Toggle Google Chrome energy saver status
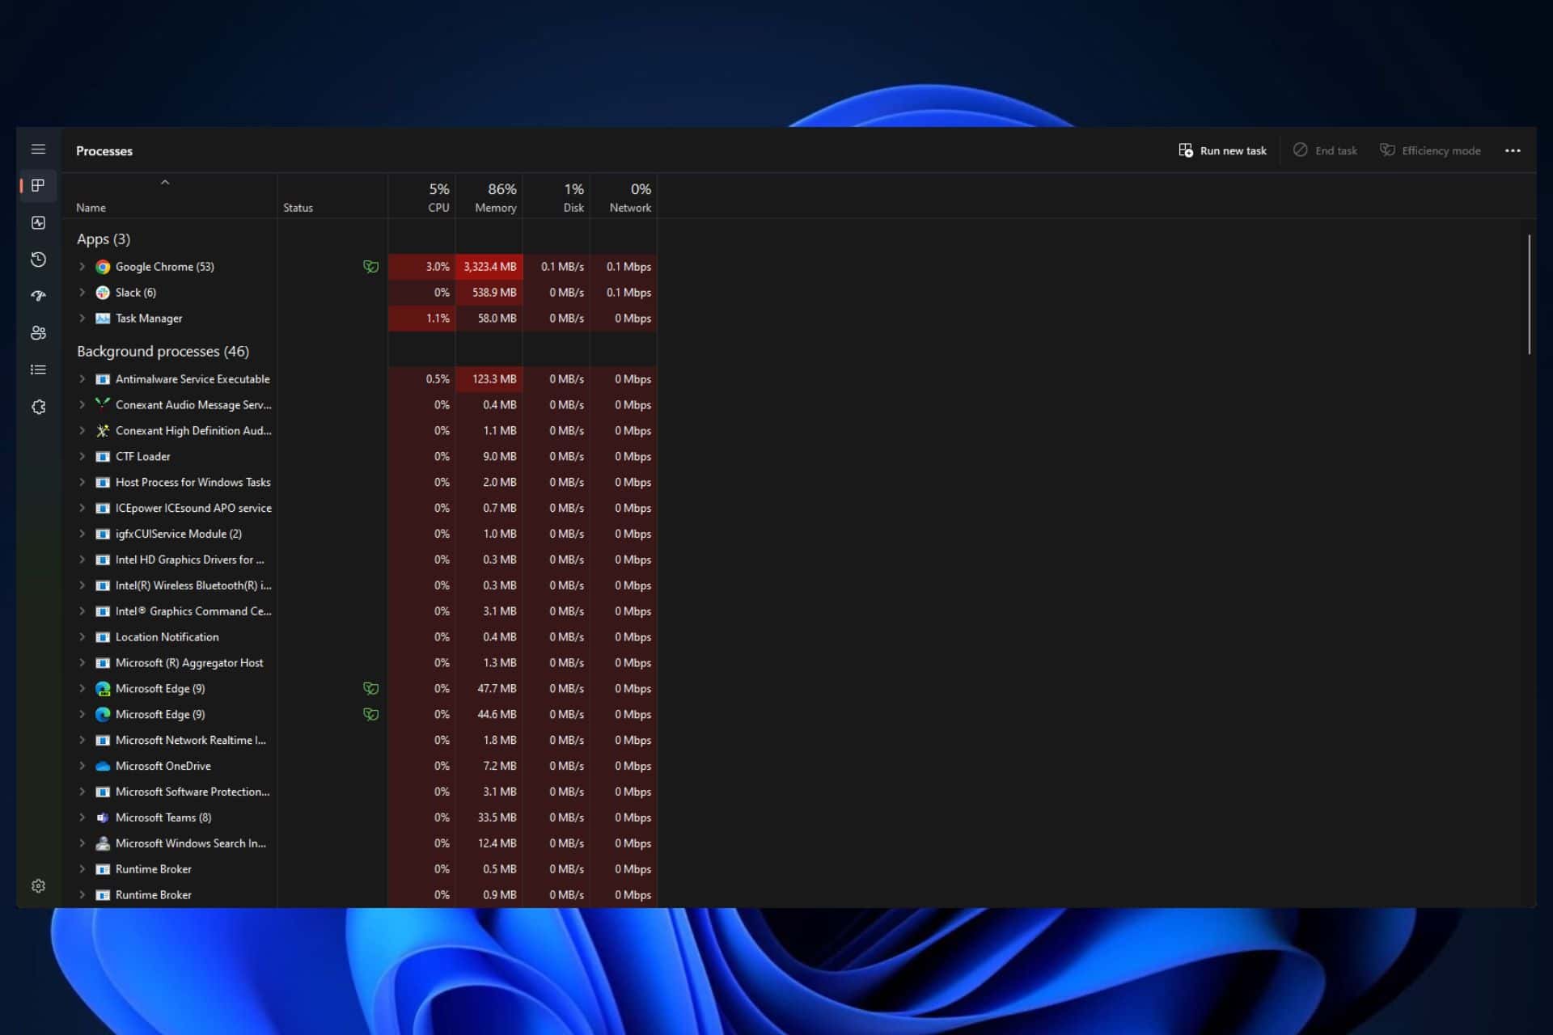The height and width of the screenshot is (1035, 1553). (x=371, y=267)
